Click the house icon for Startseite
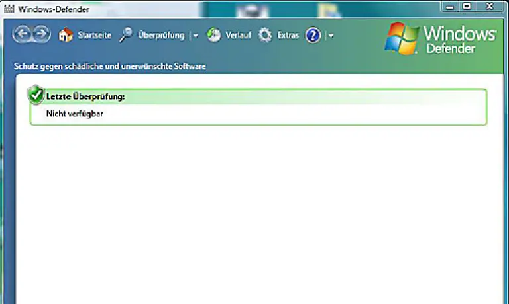The width and height of the screenshot is (509, 304). click(x=66, y=35)
